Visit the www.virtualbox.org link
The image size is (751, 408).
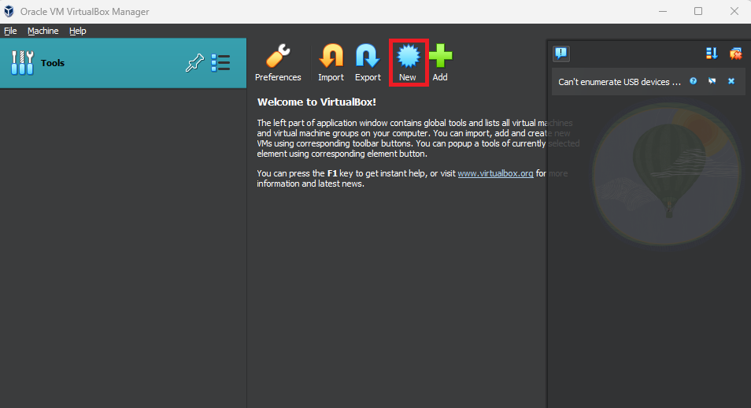tap(495, 173)
